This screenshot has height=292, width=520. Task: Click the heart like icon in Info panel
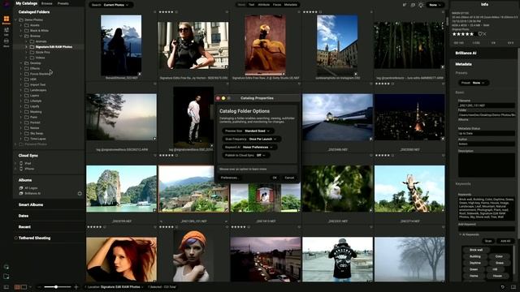coord(480,34)
